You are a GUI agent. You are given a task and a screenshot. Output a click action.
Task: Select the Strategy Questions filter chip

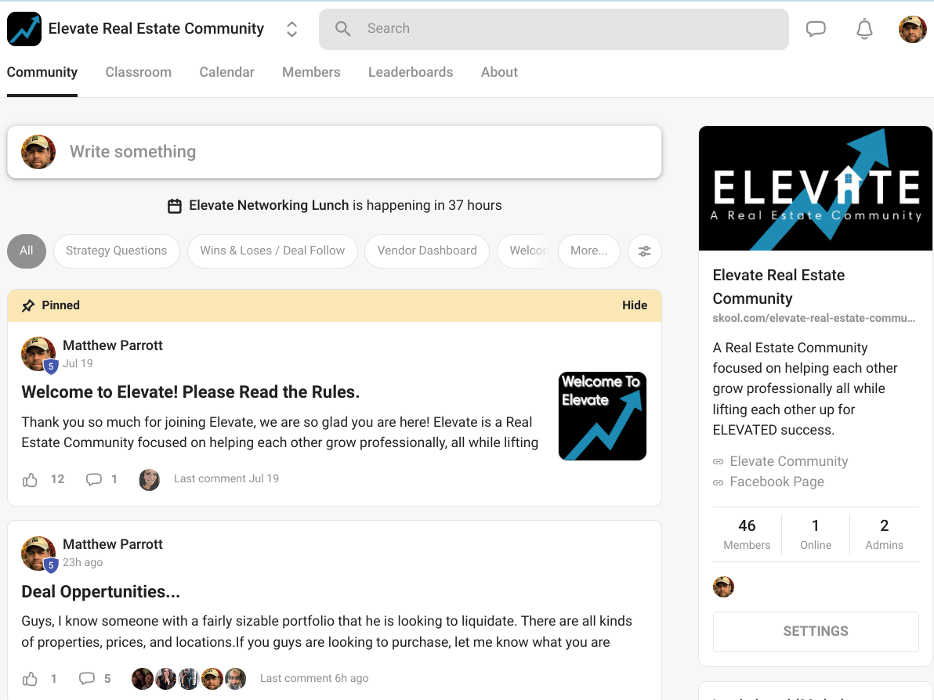pyautogui.click(x=116, y=251)
